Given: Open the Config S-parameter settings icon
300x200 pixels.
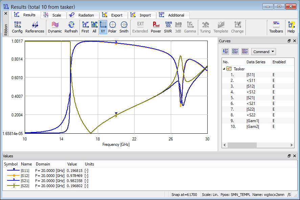Looking at the screenshot, I should 17,27.
